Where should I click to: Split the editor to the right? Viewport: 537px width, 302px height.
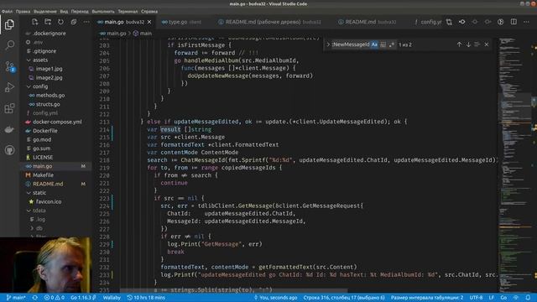tap(514, 22)
